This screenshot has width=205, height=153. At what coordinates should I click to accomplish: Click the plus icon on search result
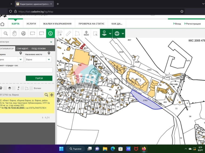tap(52, 95)
